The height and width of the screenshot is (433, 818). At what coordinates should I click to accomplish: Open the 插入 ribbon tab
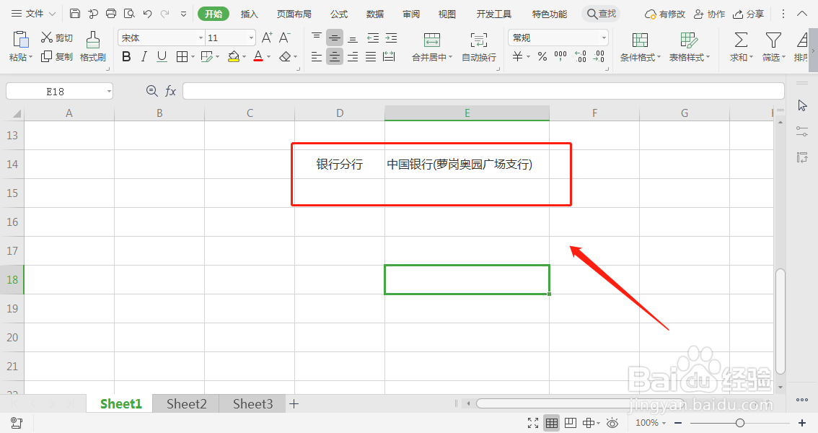click(249, 14)
